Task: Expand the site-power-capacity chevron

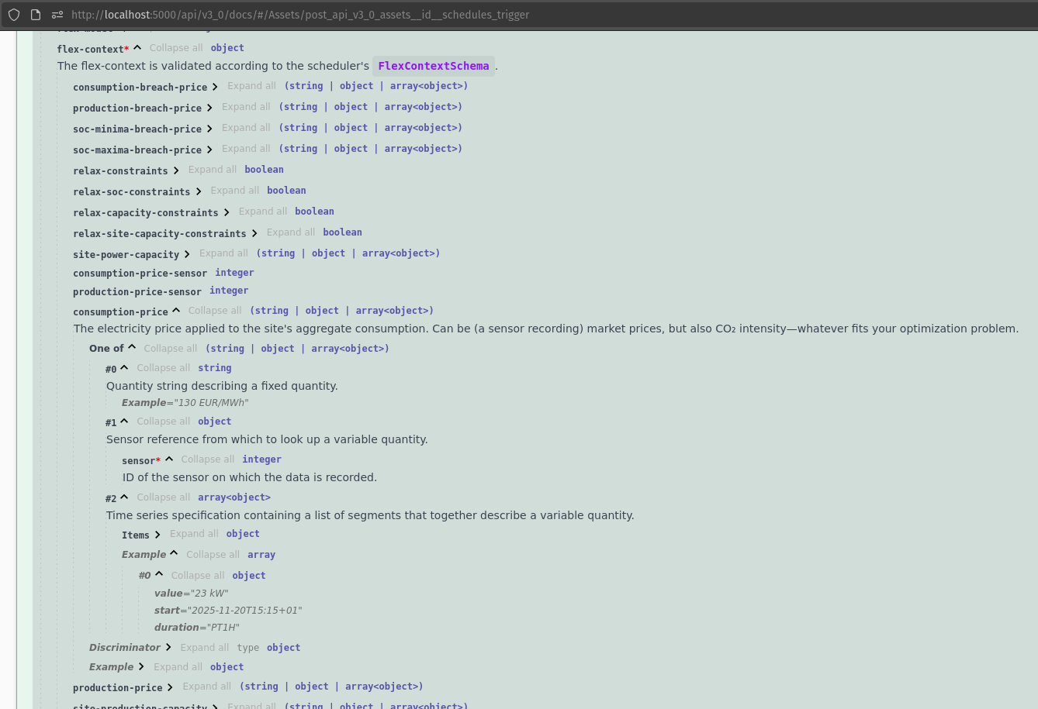Action: click(187, 254)
